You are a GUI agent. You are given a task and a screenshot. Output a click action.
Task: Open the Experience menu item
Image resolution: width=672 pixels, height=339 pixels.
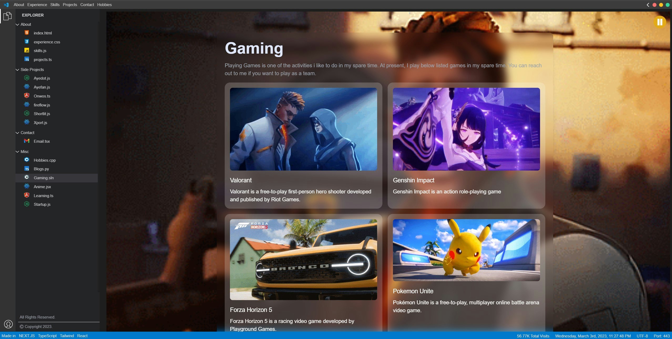point(37,5)
